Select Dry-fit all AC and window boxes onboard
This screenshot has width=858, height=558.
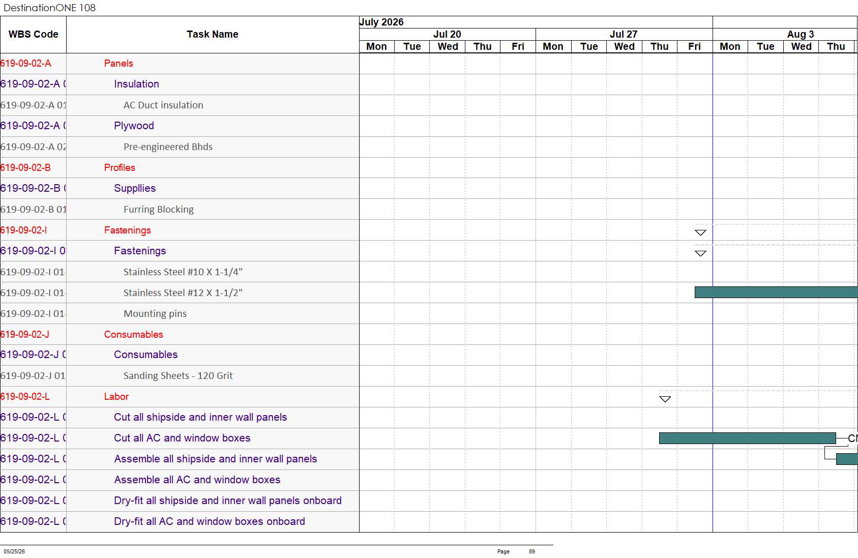click(x=210, y=521)
